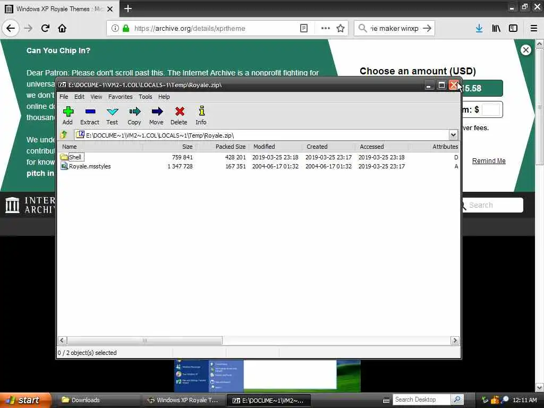Image resolution: width=544 pixels, height=408 pixels.
Task: Click the Search Desktop input field
Action: 421,399
